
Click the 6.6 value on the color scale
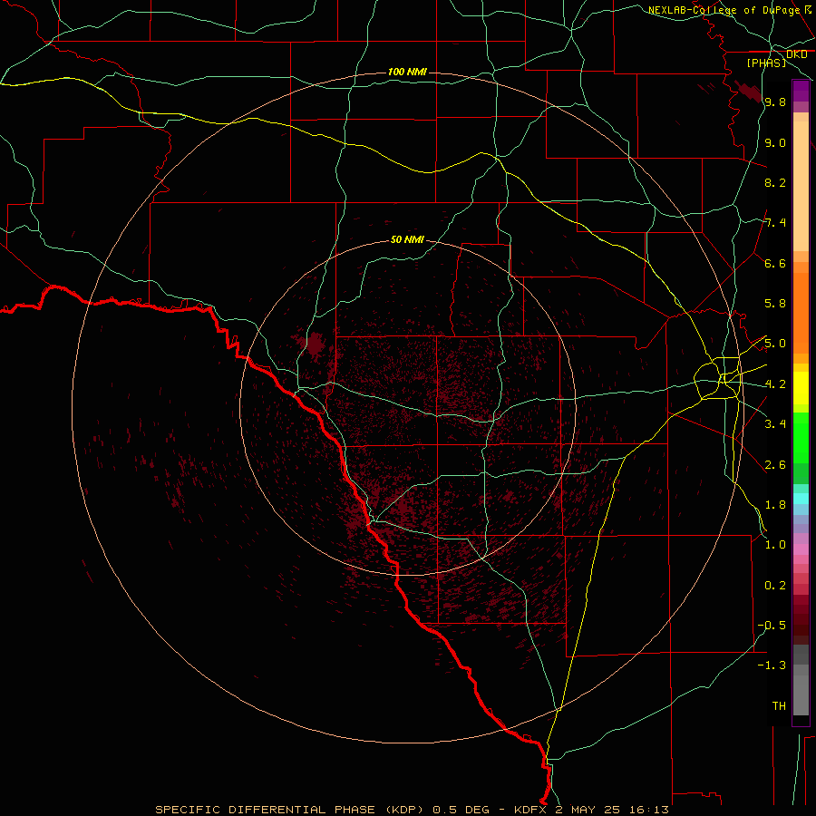click(775, 263)
